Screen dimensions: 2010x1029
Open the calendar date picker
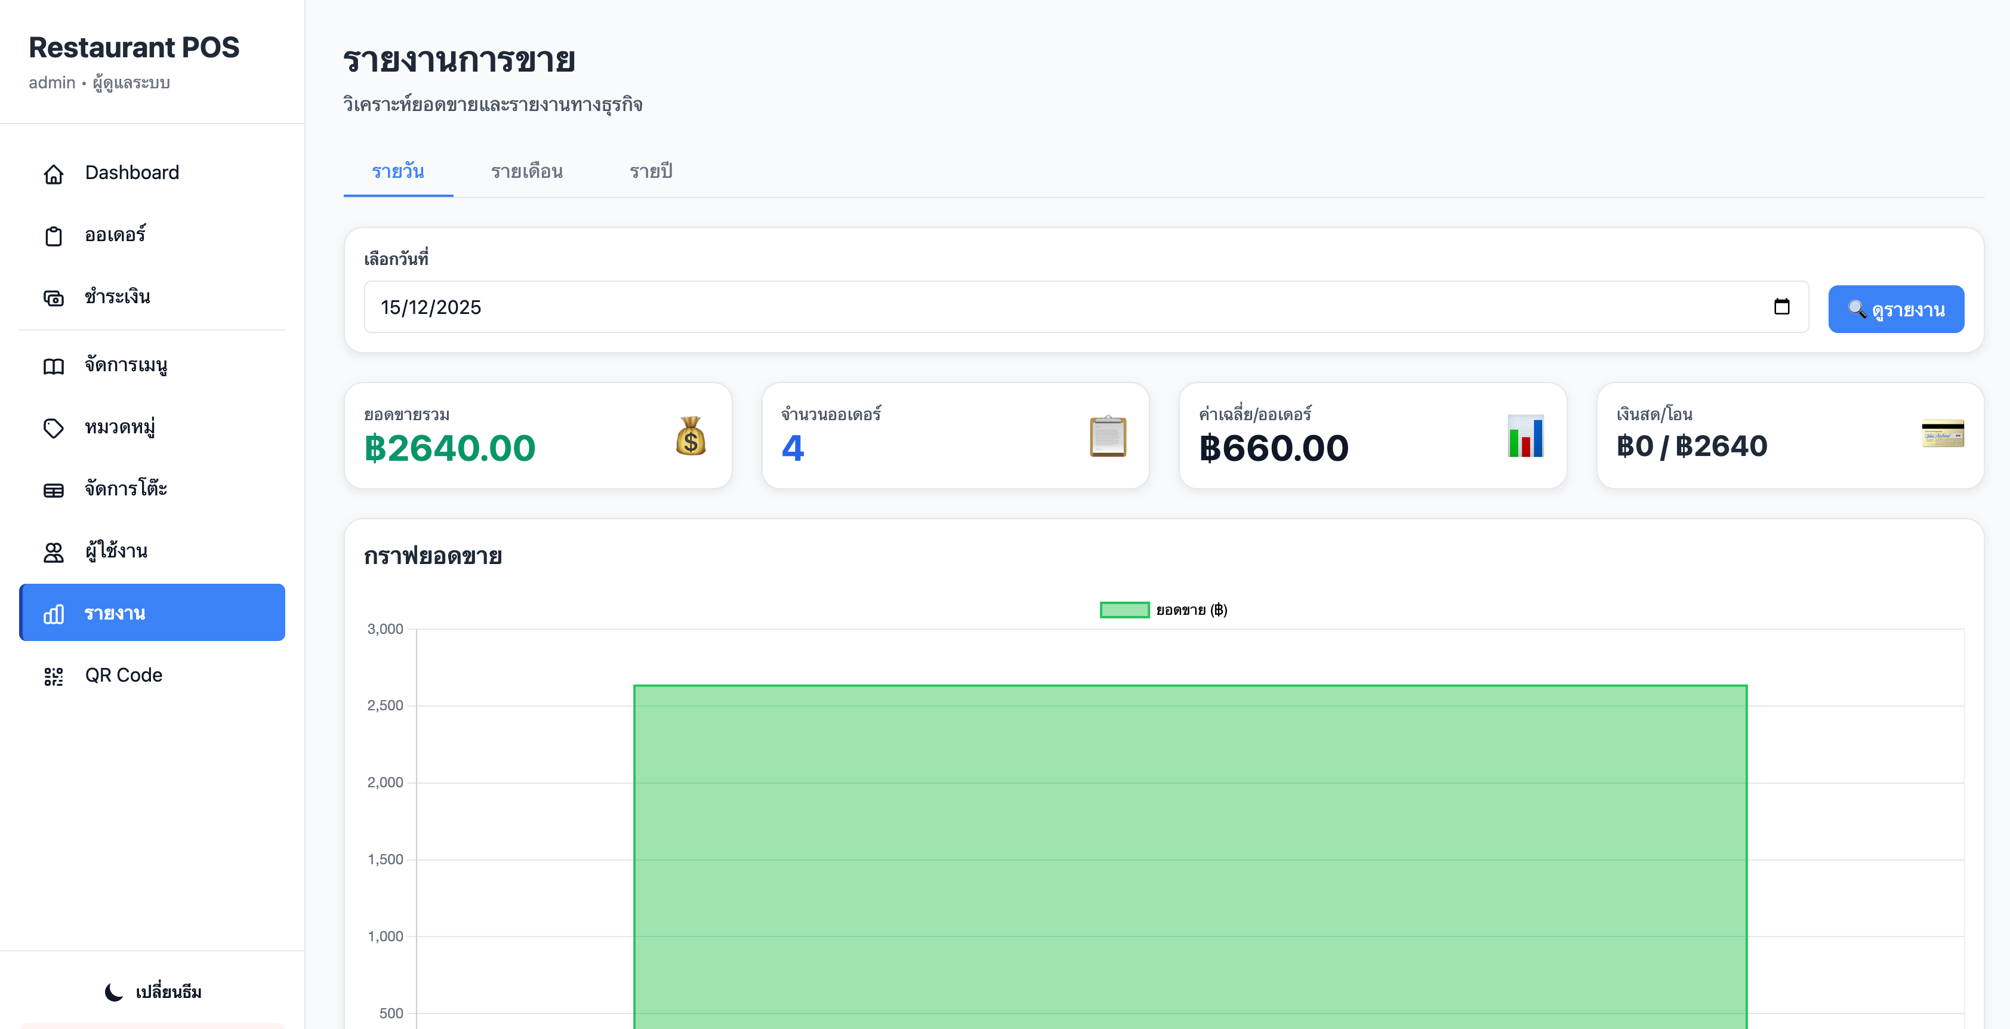click(x=1781, y=307)
